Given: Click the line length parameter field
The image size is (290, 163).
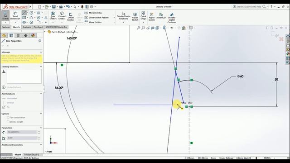Looking at the screenshot, I should point(22,132).
